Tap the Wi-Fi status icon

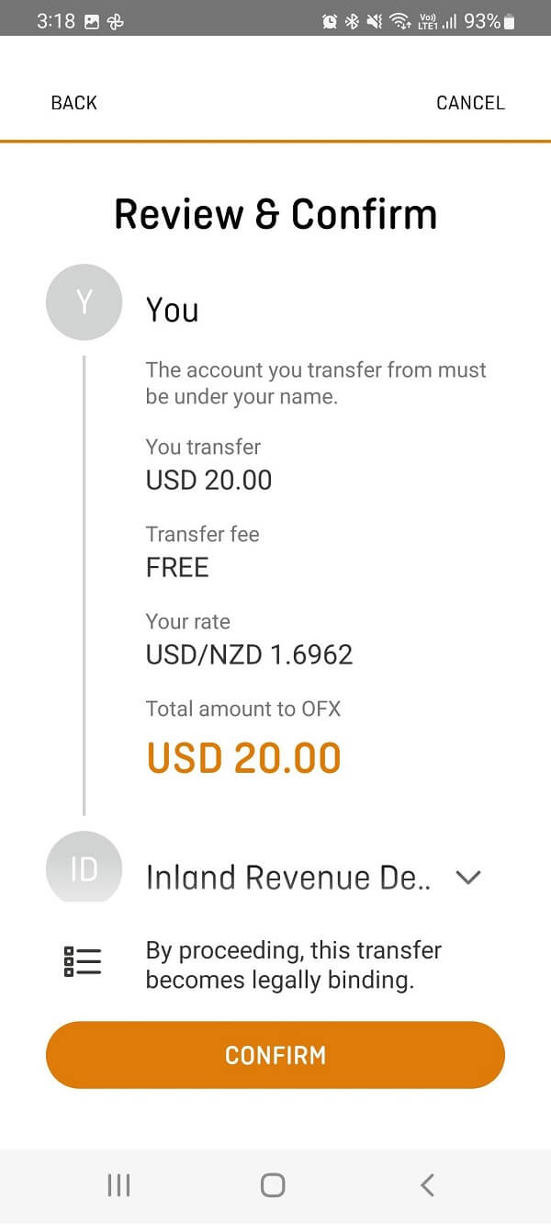(x=399, y=20)
